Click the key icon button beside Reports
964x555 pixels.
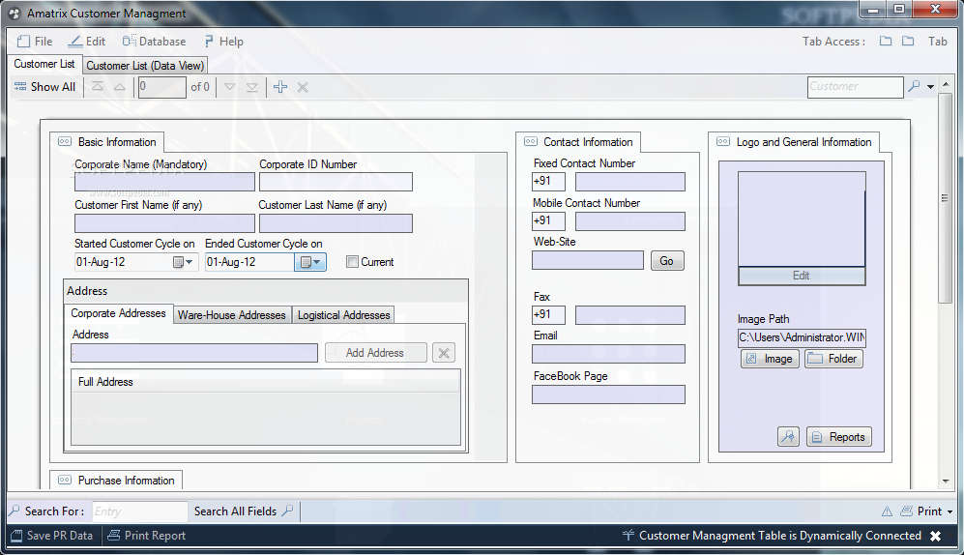[788, 437]
